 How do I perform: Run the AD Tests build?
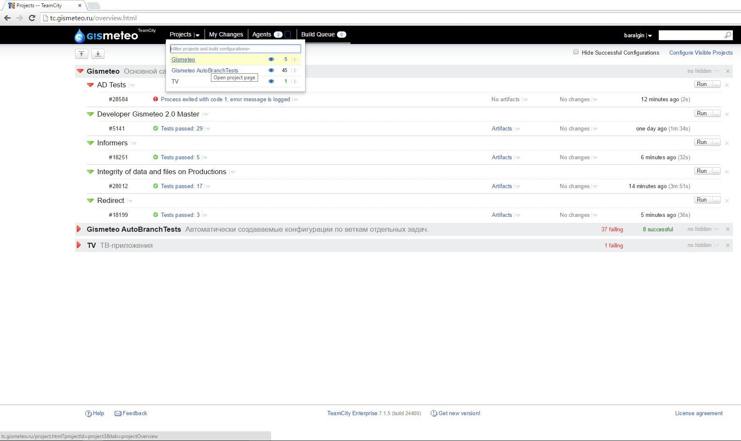[x=702, y=84]
